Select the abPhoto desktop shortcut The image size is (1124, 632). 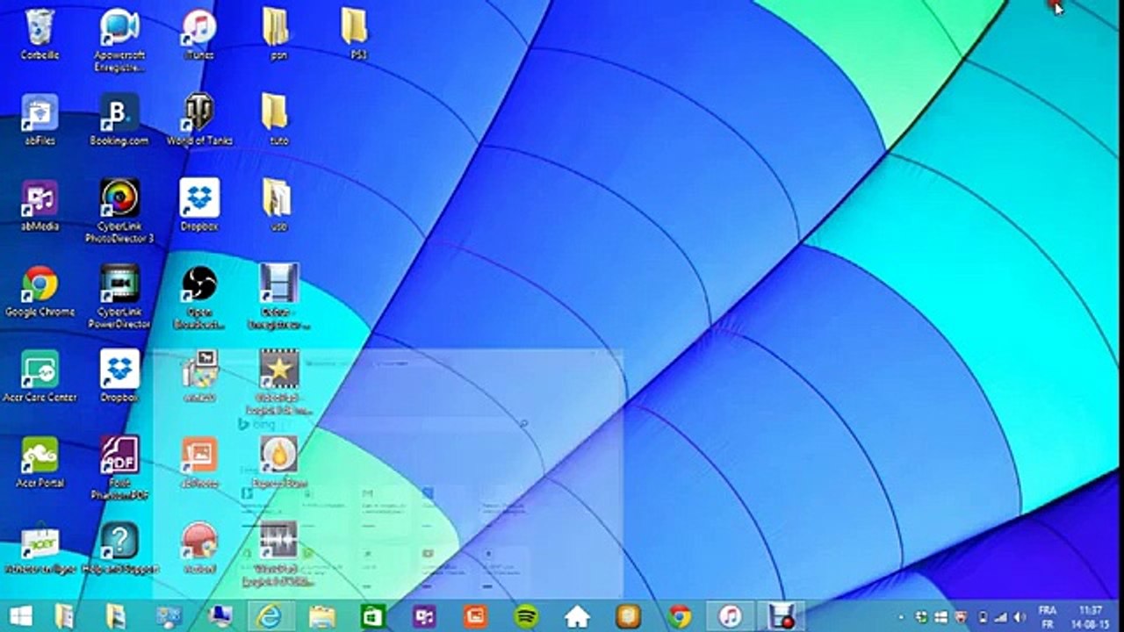199,463
